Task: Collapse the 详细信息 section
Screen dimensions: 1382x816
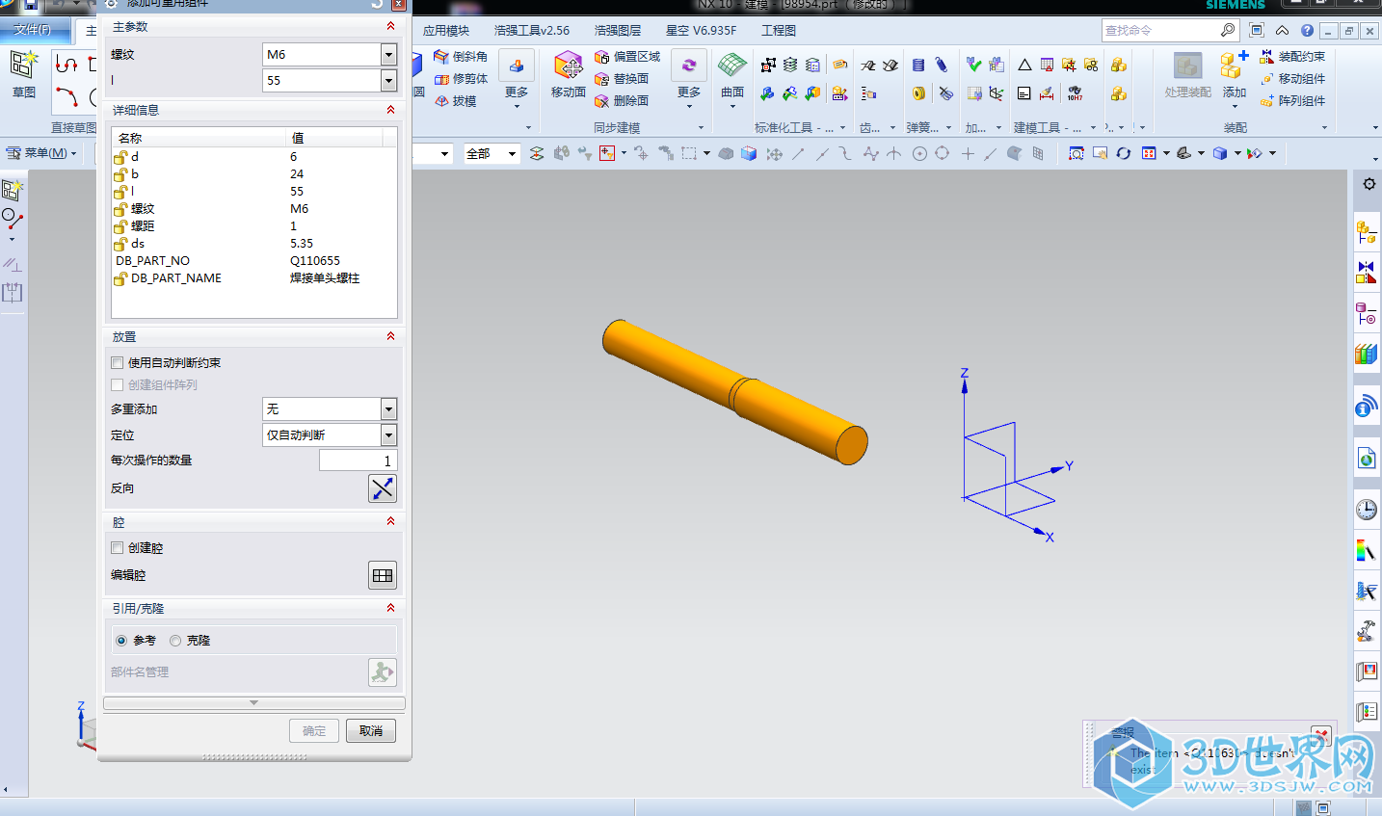Action: (x=390, y=110)
